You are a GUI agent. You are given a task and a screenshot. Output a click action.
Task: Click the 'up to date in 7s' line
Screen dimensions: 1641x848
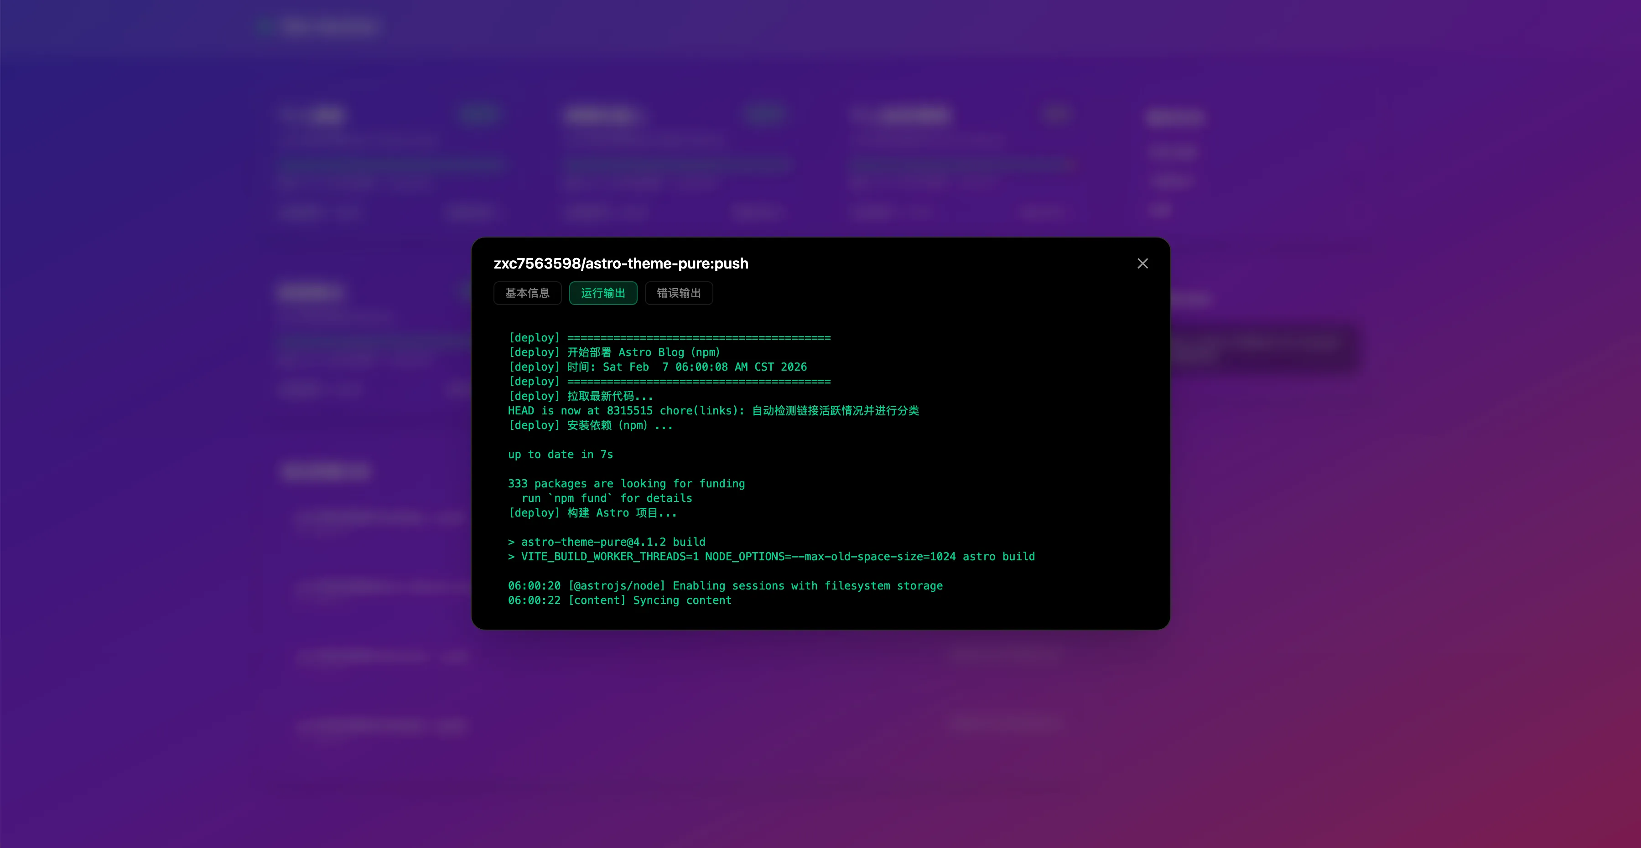click(x=560, y=455)
